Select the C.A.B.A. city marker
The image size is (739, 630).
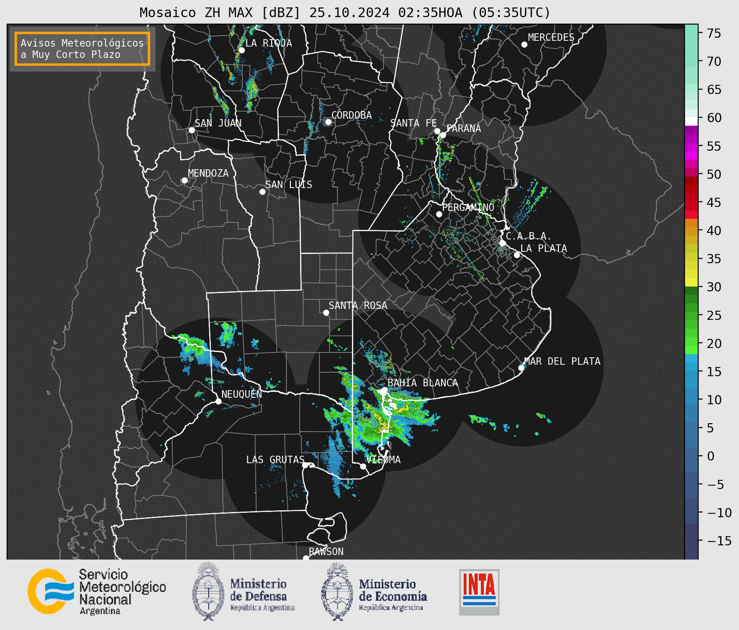(x=502, y=243)
